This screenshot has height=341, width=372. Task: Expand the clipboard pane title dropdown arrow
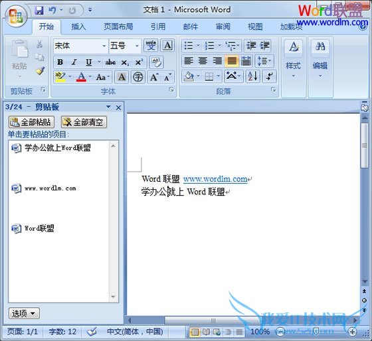click(x=108, y=107)
